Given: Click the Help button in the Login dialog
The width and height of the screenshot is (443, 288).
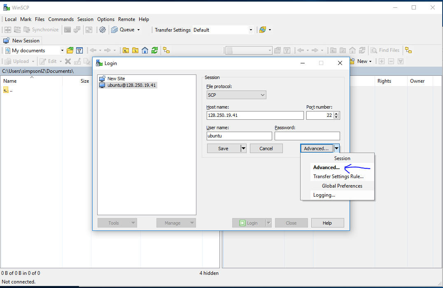Looking at the screenshot, I should pyautogui.click(x=327, y=223).
